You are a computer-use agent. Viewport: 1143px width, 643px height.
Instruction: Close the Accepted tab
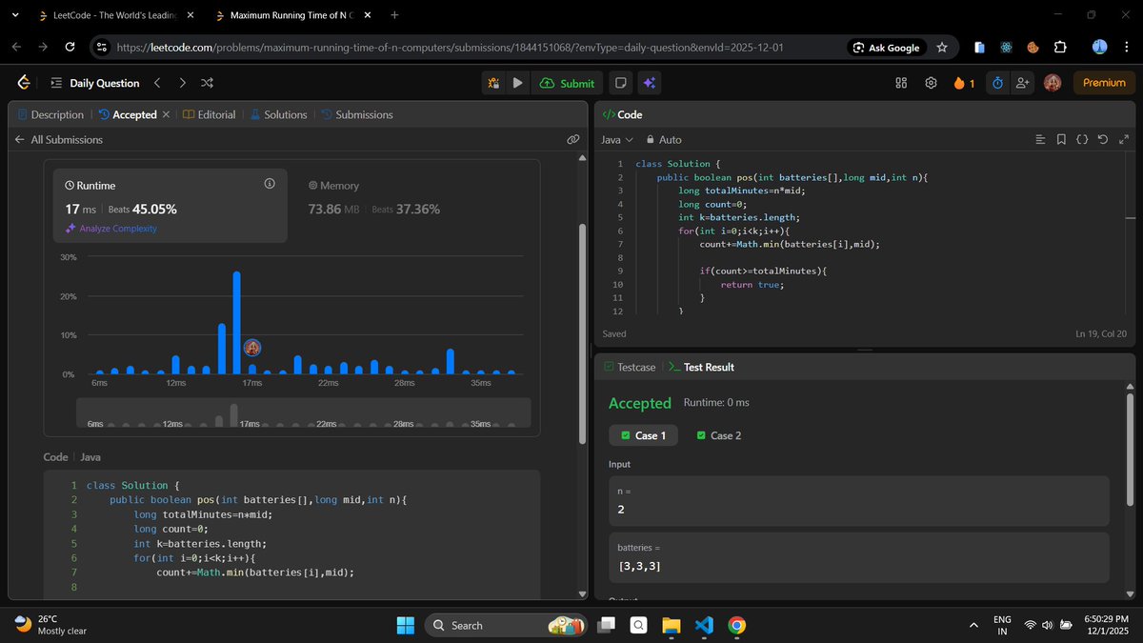tap(166, 114)
